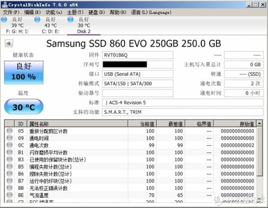Click status orb for attribute B5 row
Viewport: 268px width, 208px height.
pyautogui.click(x=9, y=166)
